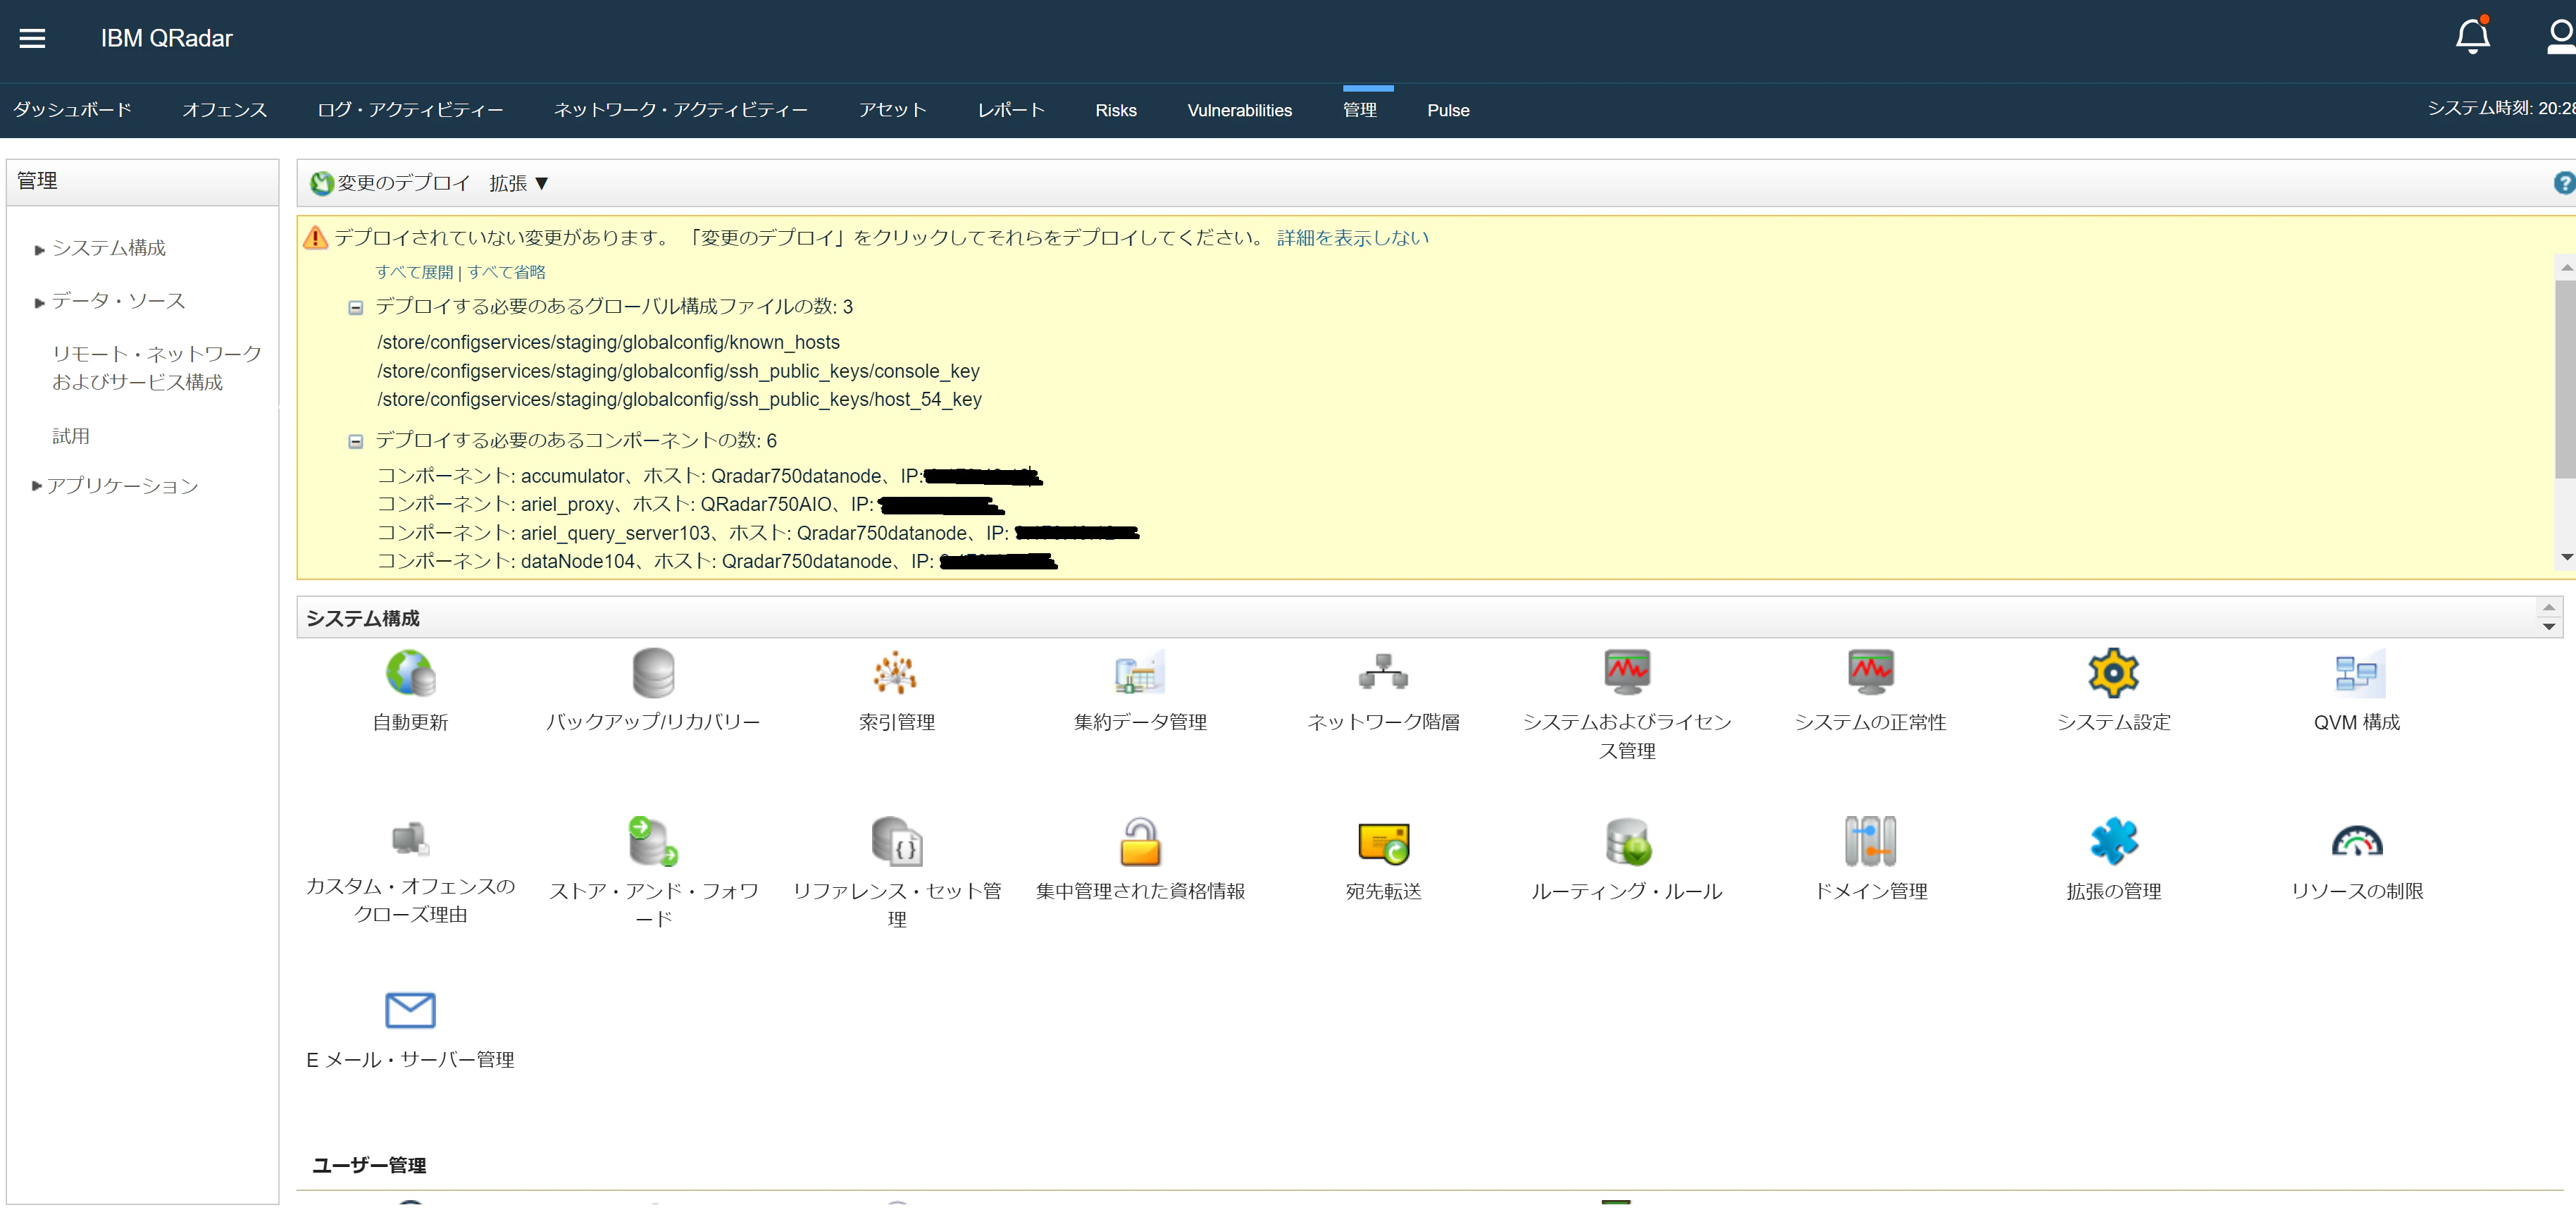Open the hamburger navigation menu

click(33, 38)
